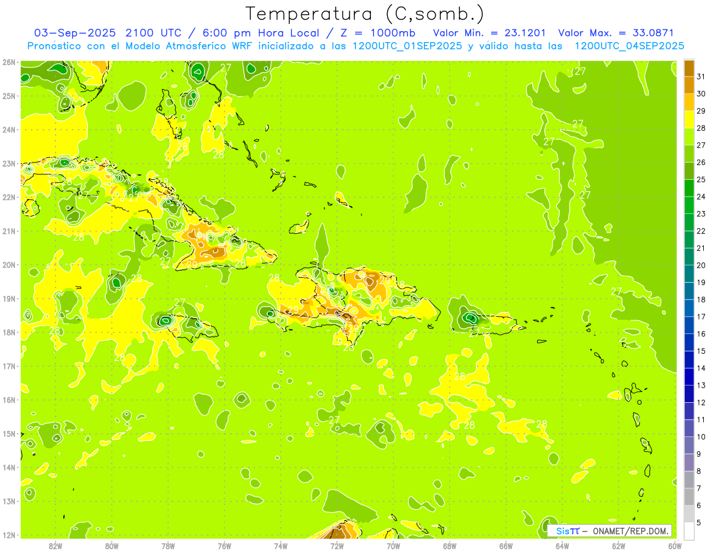Click the latitude label "22N"
Image resolution: width=717 pixels, height=554 pixels.
point(9,197)
